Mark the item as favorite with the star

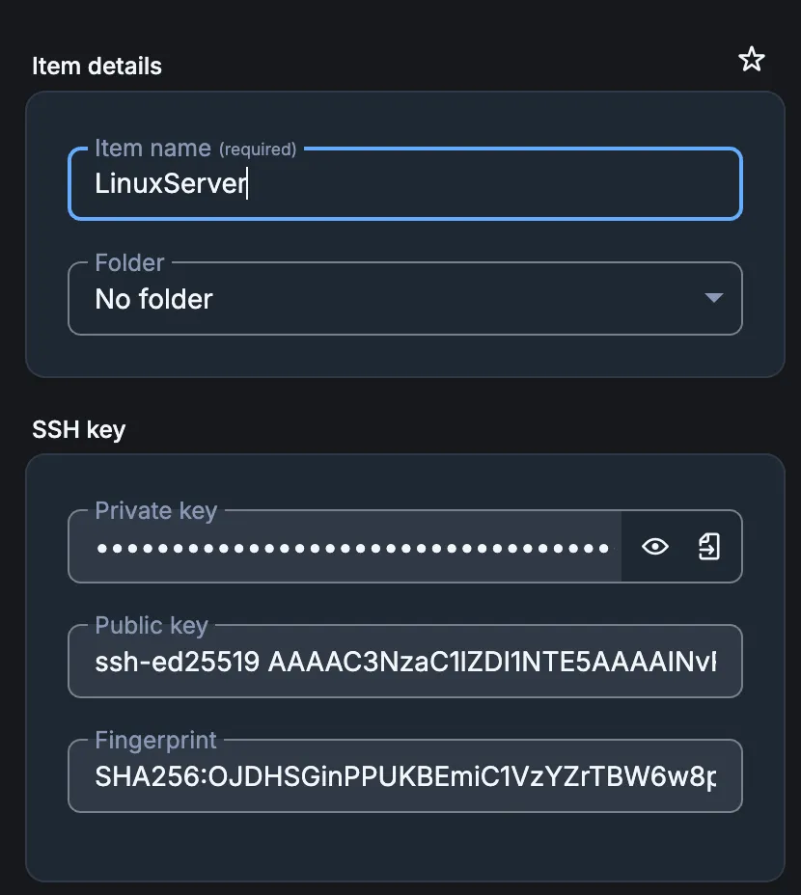point(751,60)
